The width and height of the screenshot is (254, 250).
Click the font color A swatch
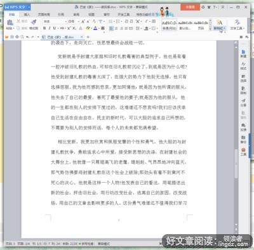tap(95, 28)
